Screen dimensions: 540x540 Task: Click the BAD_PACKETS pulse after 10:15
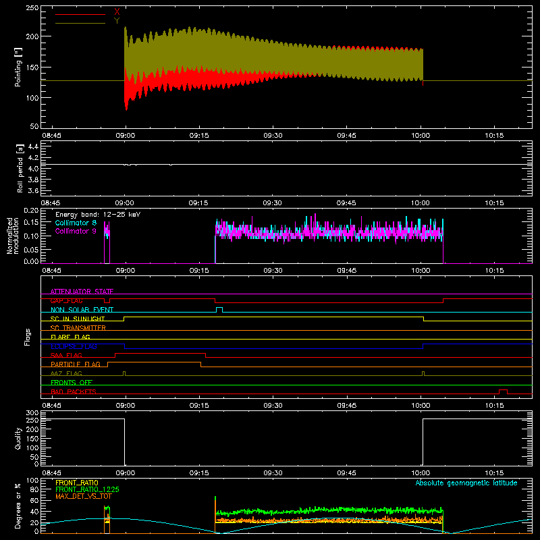503,391
